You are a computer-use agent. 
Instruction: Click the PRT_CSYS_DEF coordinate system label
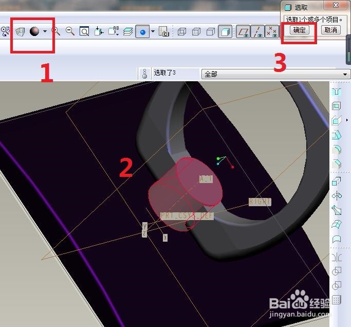point(187,215)
